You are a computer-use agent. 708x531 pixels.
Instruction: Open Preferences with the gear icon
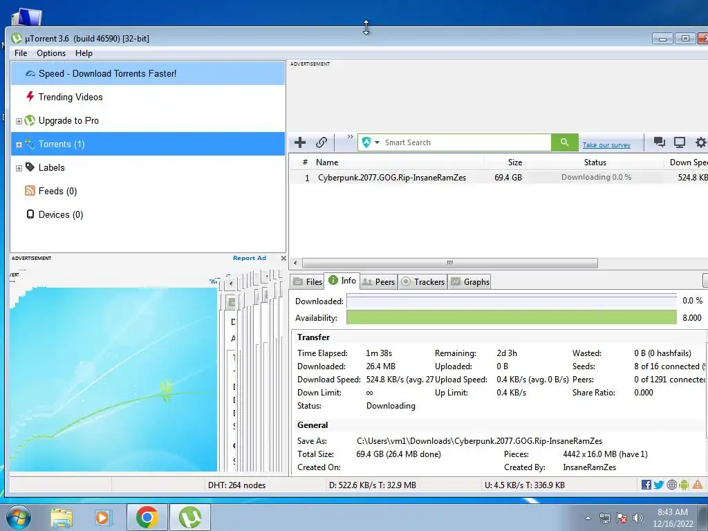pos(700,142)
